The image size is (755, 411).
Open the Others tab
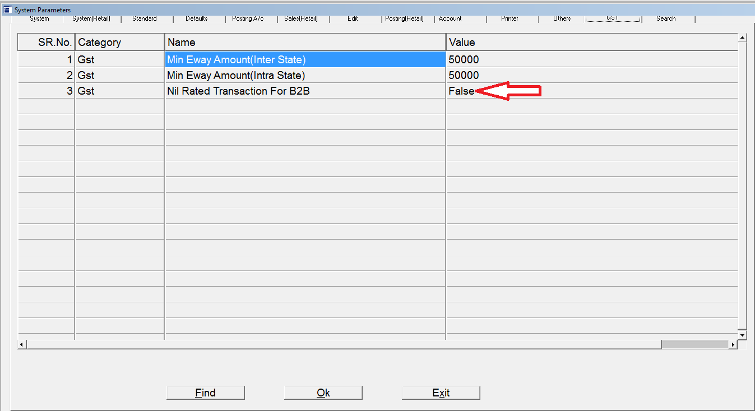click(x=562, y=18)
